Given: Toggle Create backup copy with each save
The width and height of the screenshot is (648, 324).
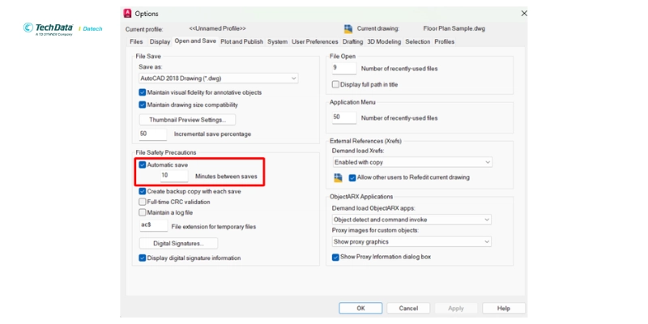Looking at the screenshot, I should tap(143, 192).
